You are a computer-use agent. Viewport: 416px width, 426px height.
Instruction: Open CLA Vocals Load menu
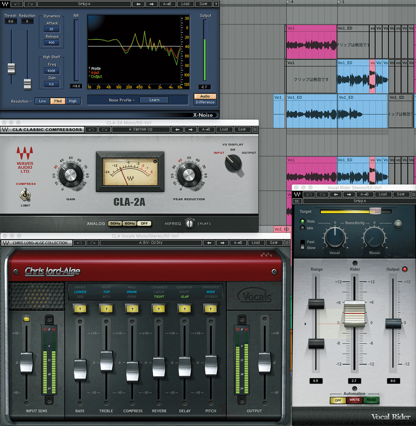pyautogui.click(x=256, y=243)
